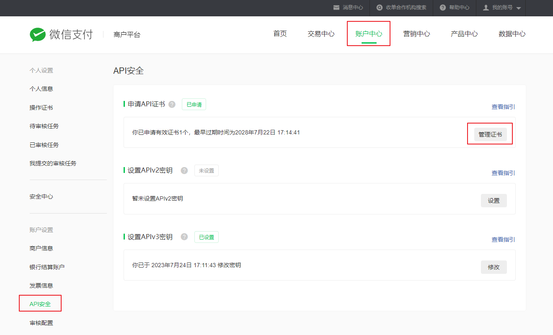The image size is (553, 335).
Task: Click the my account person icon
Action: coord(486,8)
